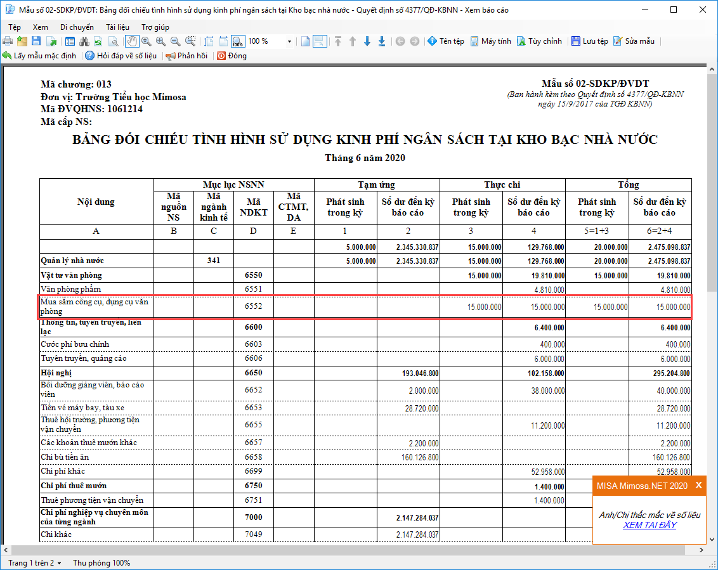Click the 'Văn phòng phẩm' row label
Viewport: 718px width, 570px height.
pyautogui.click(x=70, y=289)
